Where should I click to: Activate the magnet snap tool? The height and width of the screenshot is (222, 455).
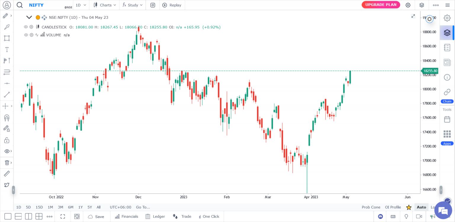(7, 117)
